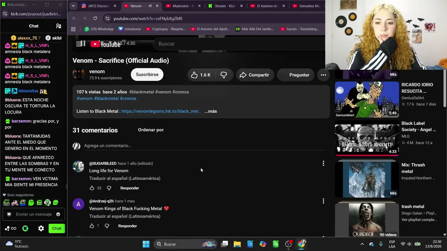Open the site information icon in address bar
447x251 pixels.
[108, 18]
